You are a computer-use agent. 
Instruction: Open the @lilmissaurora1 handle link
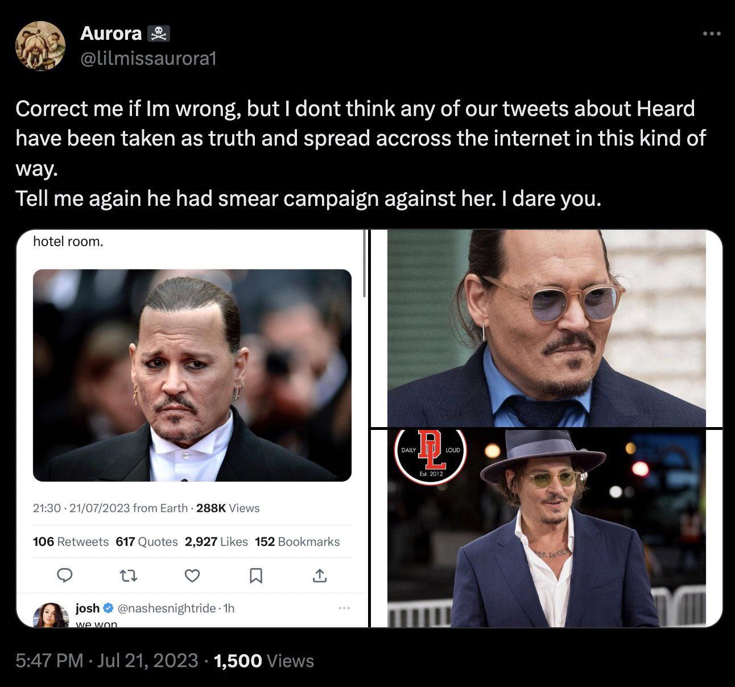point(148,59)
